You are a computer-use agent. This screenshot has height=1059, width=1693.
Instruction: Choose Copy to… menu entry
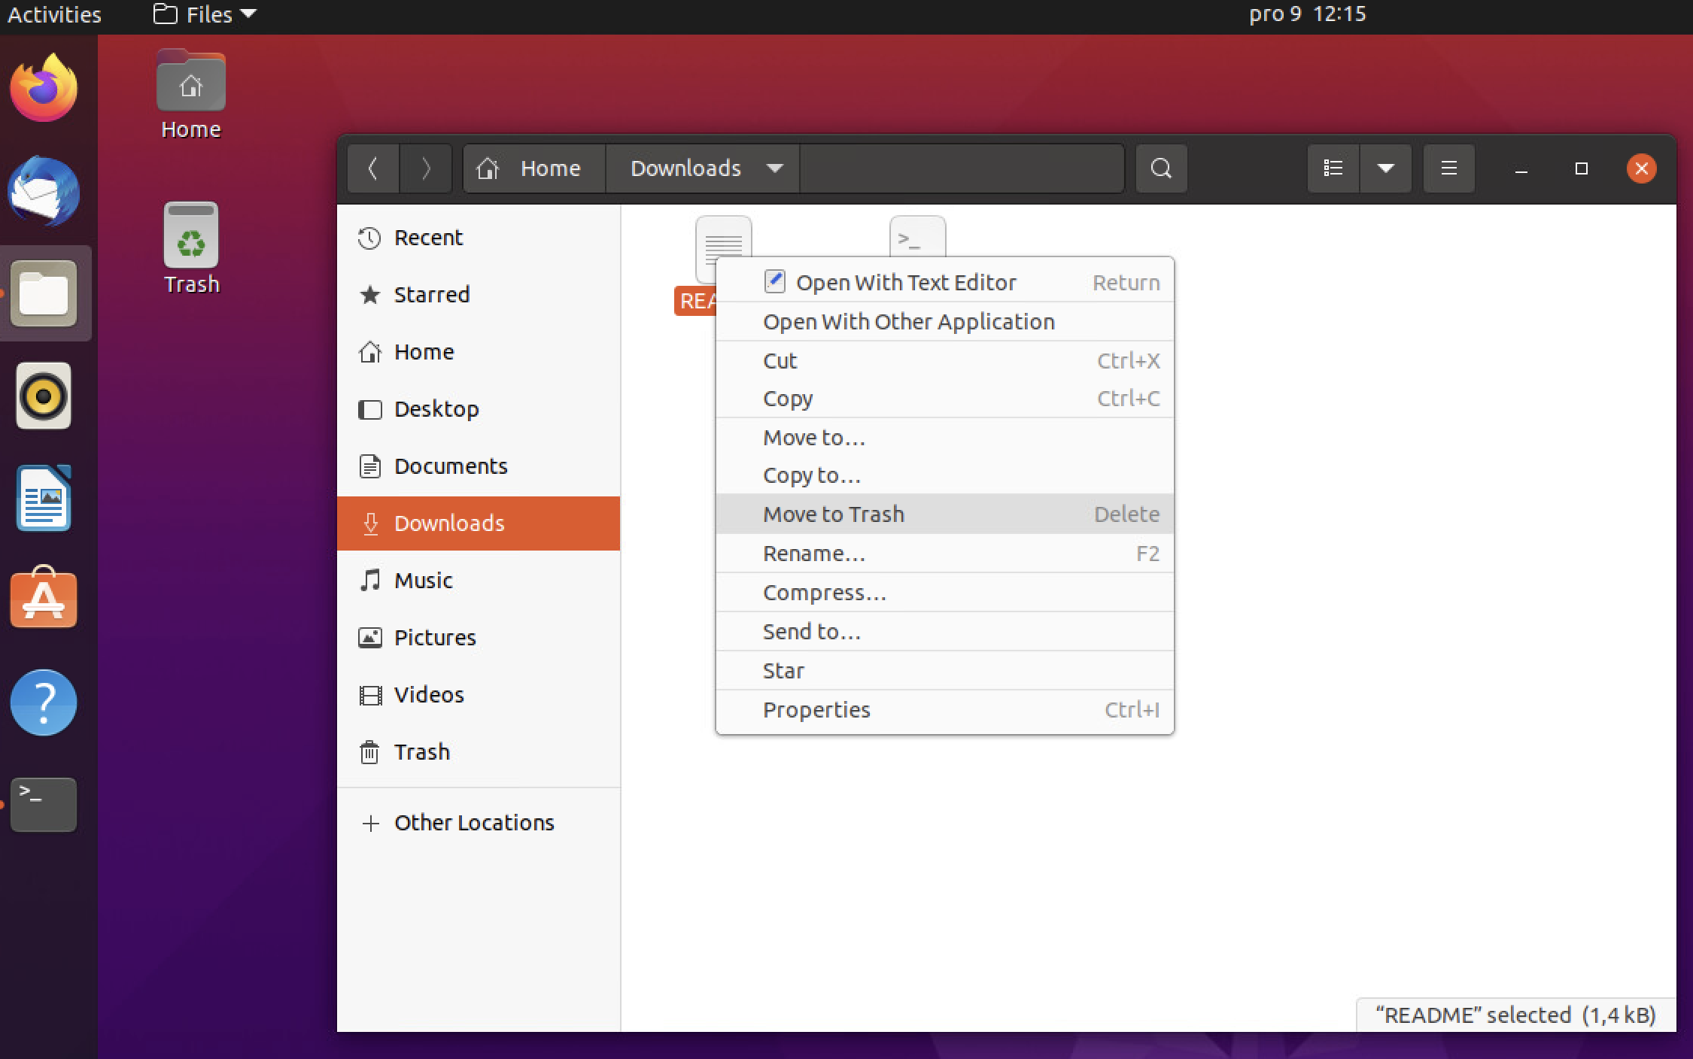coord(945,475)
